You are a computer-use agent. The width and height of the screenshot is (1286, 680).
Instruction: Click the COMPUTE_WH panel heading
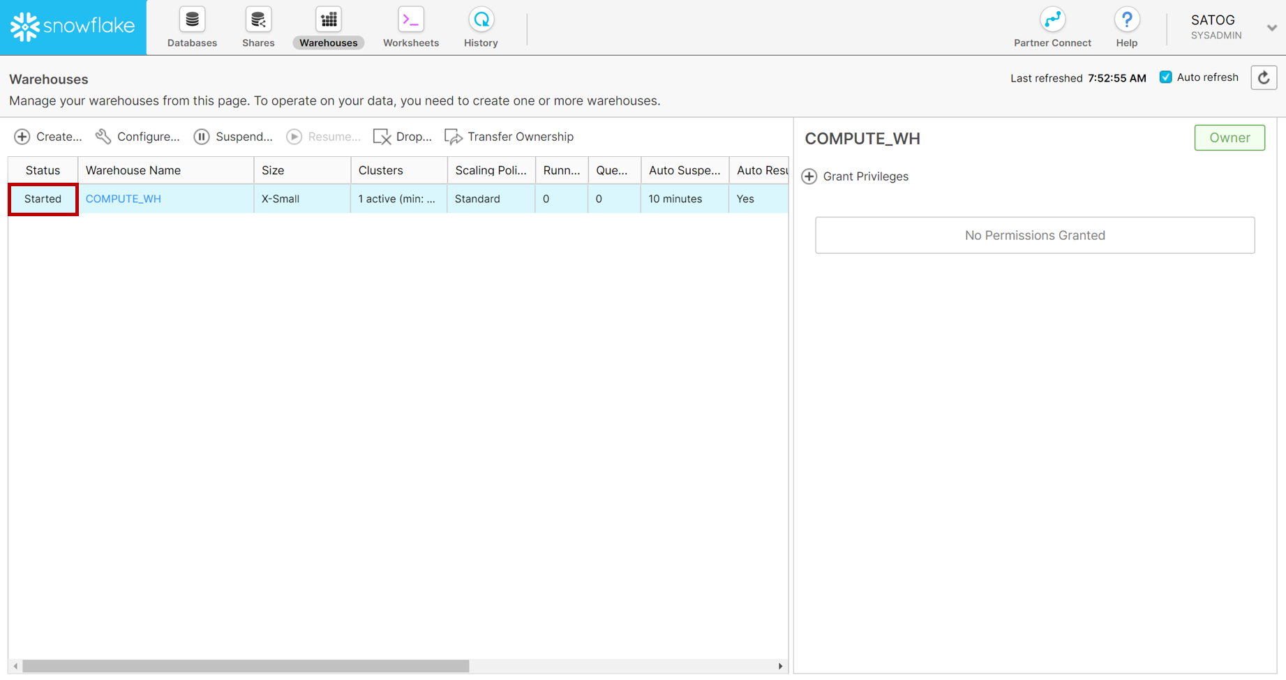(862, 138)
